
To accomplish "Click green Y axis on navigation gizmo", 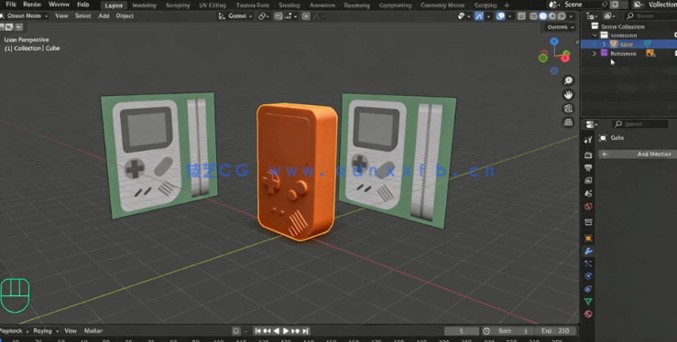I will [543, 58].
